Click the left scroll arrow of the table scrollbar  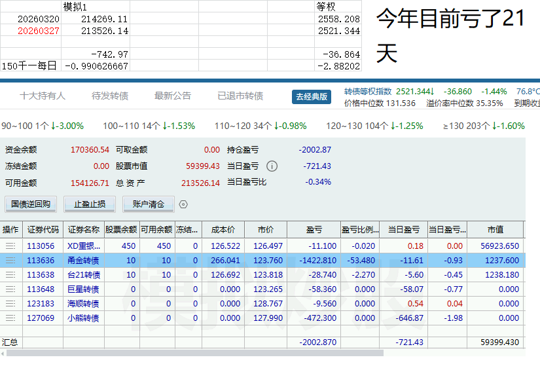point(3,353)
